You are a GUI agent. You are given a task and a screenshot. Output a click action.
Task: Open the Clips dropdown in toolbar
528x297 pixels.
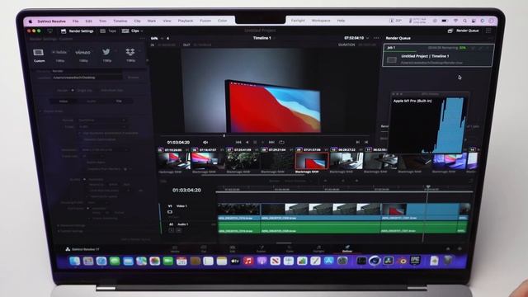click(132, 31)
